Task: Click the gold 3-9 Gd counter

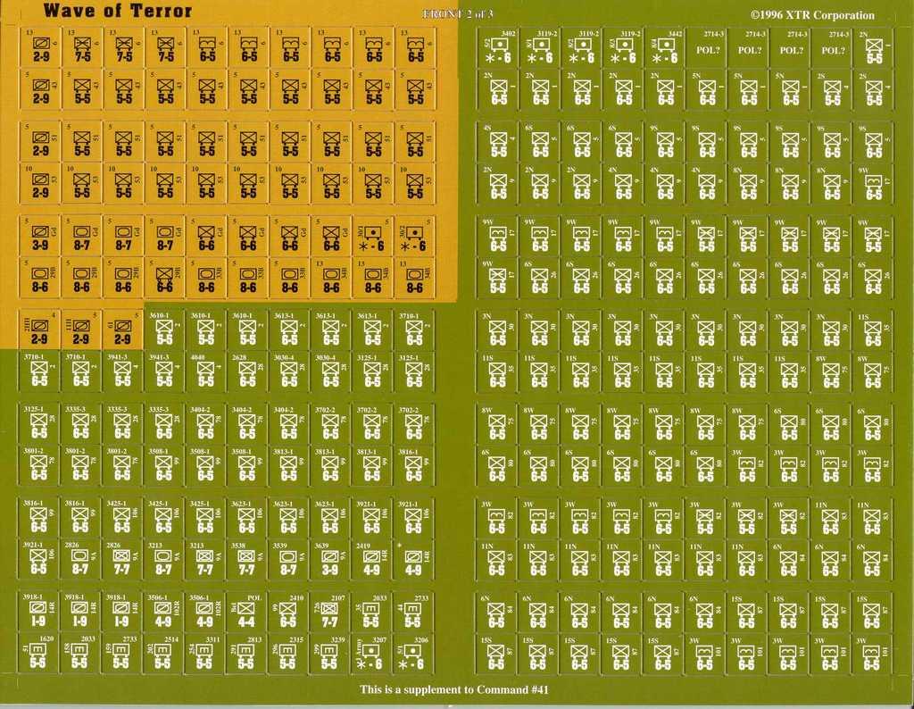Action: tap(39, 236)
